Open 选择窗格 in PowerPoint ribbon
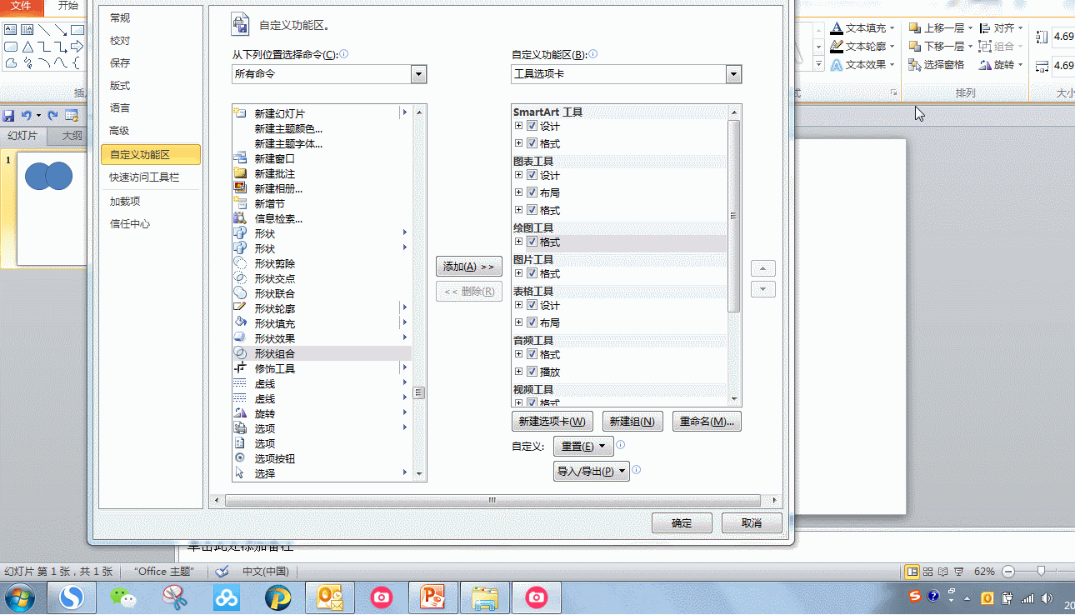The width and height of the screenshot is (1075, 615). (x=937, y=65)
